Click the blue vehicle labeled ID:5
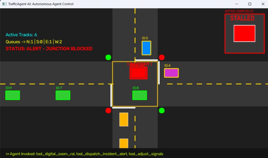Viewport: 268px width, 158px height. tap(146, 48)
